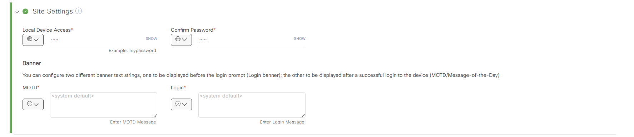Expand Confirm Password scope dropdown arrow
Viewport: 634px width, 137px height.
pos(184,39)
